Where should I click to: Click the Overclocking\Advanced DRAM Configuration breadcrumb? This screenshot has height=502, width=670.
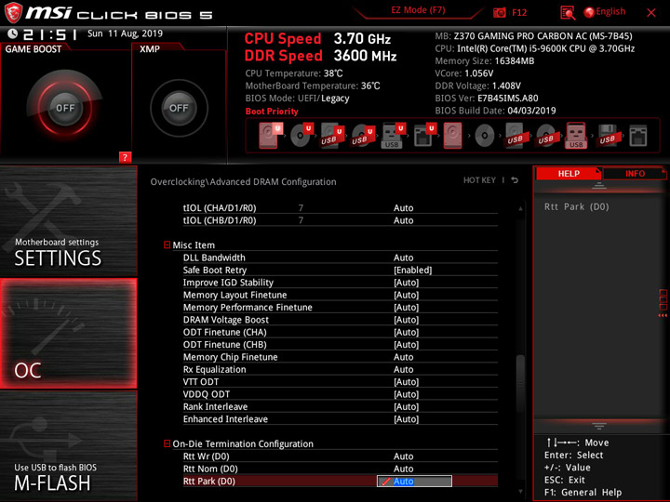click(x=243, y=182)
